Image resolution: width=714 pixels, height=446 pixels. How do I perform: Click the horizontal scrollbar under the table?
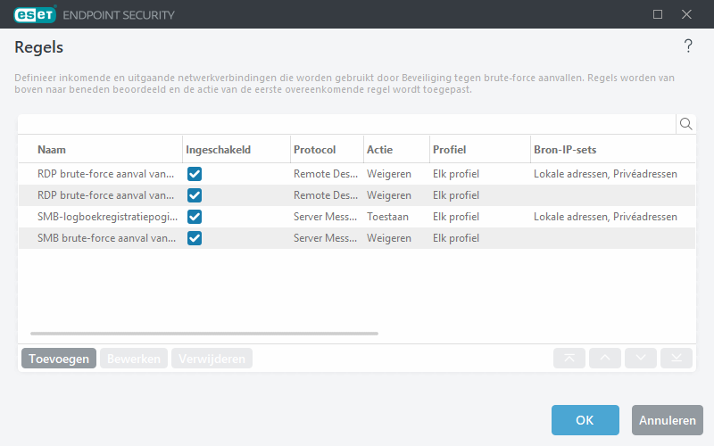click(x=204, y=334)
